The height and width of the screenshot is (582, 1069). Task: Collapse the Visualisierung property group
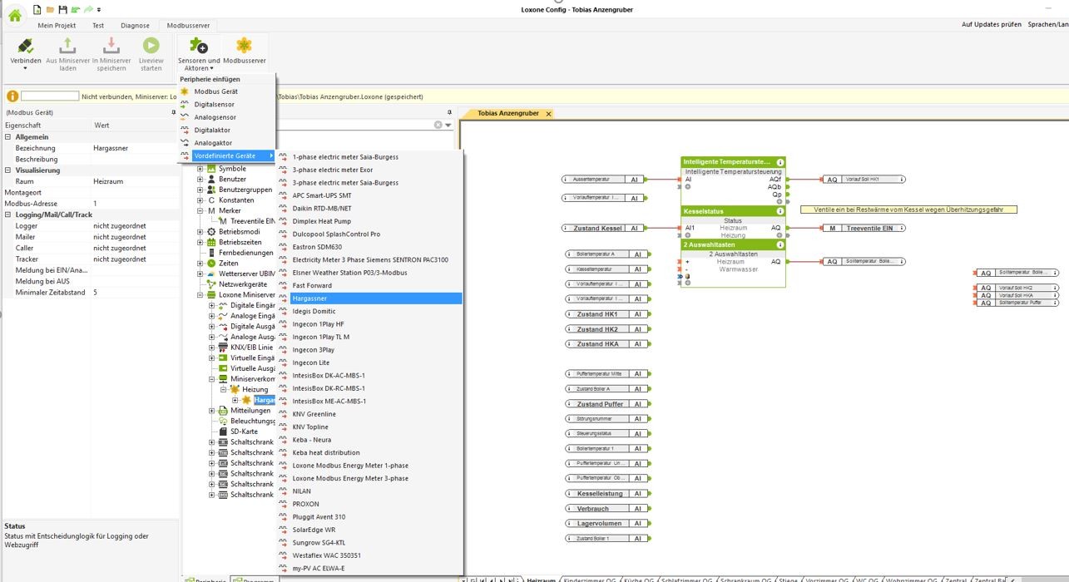pyautogui.click(x=8, y=170)
